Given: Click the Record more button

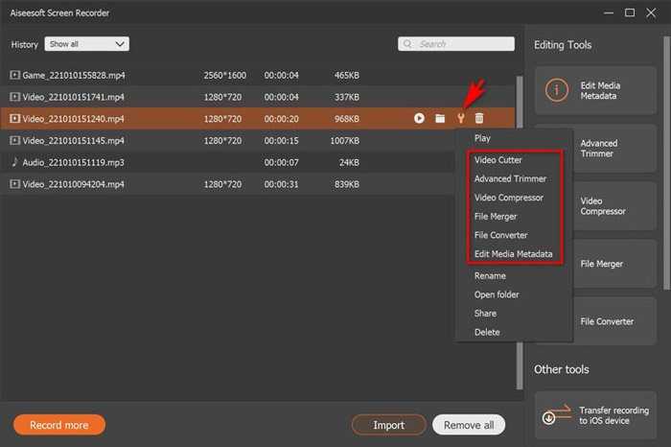Looking at the screenshot, I should point(59,425).
